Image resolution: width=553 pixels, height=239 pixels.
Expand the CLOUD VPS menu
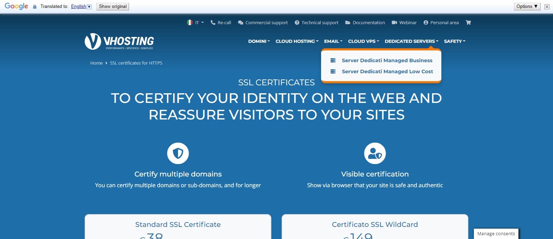[x=364, y=41]
